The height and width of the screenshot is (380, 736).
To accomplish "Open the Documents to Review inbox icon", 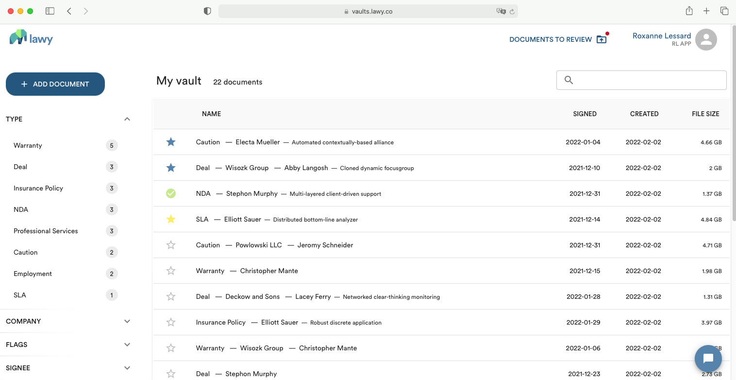I will [x=602, y=39].
